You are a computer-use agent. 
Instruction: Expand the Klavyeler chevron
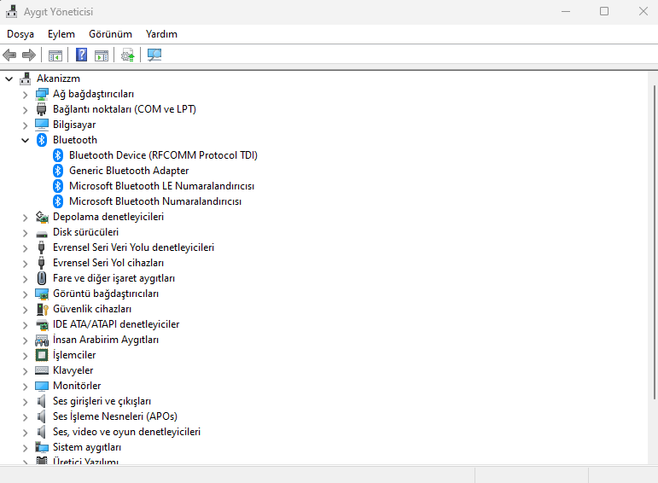tap(26, 370)
